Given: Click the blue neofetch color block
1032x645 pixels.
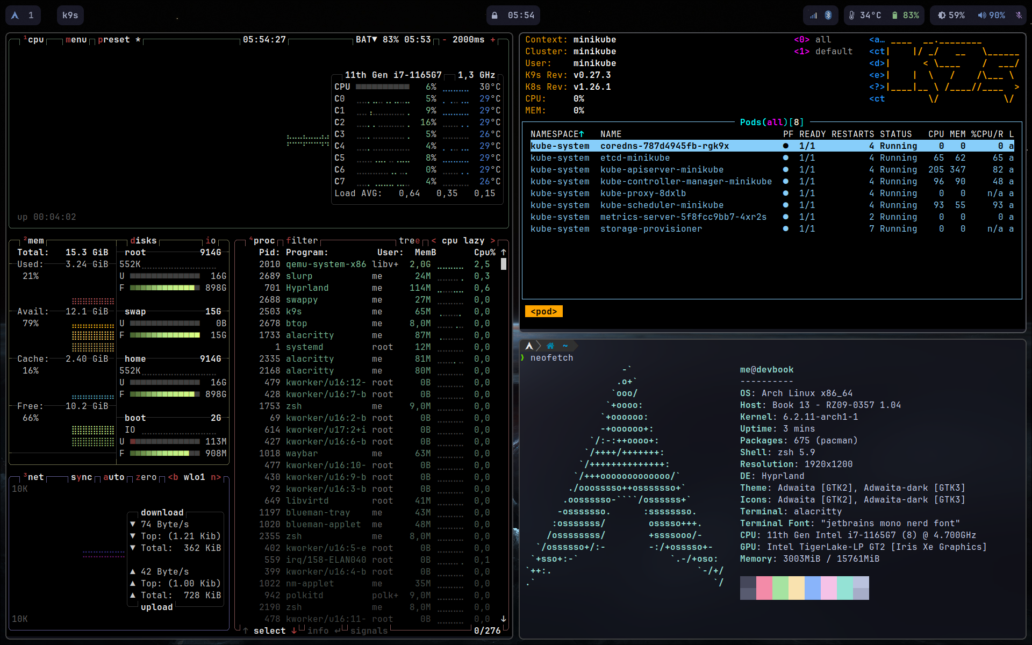Looking at the screenshot, I should coord(812,588).
